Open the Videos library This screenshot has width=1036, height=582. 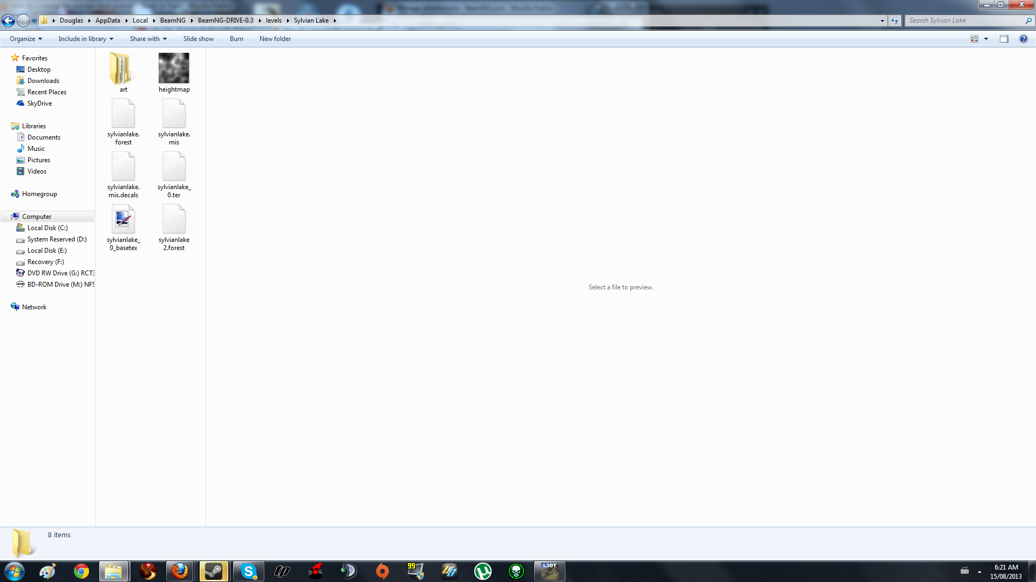(x=37, y=171)
